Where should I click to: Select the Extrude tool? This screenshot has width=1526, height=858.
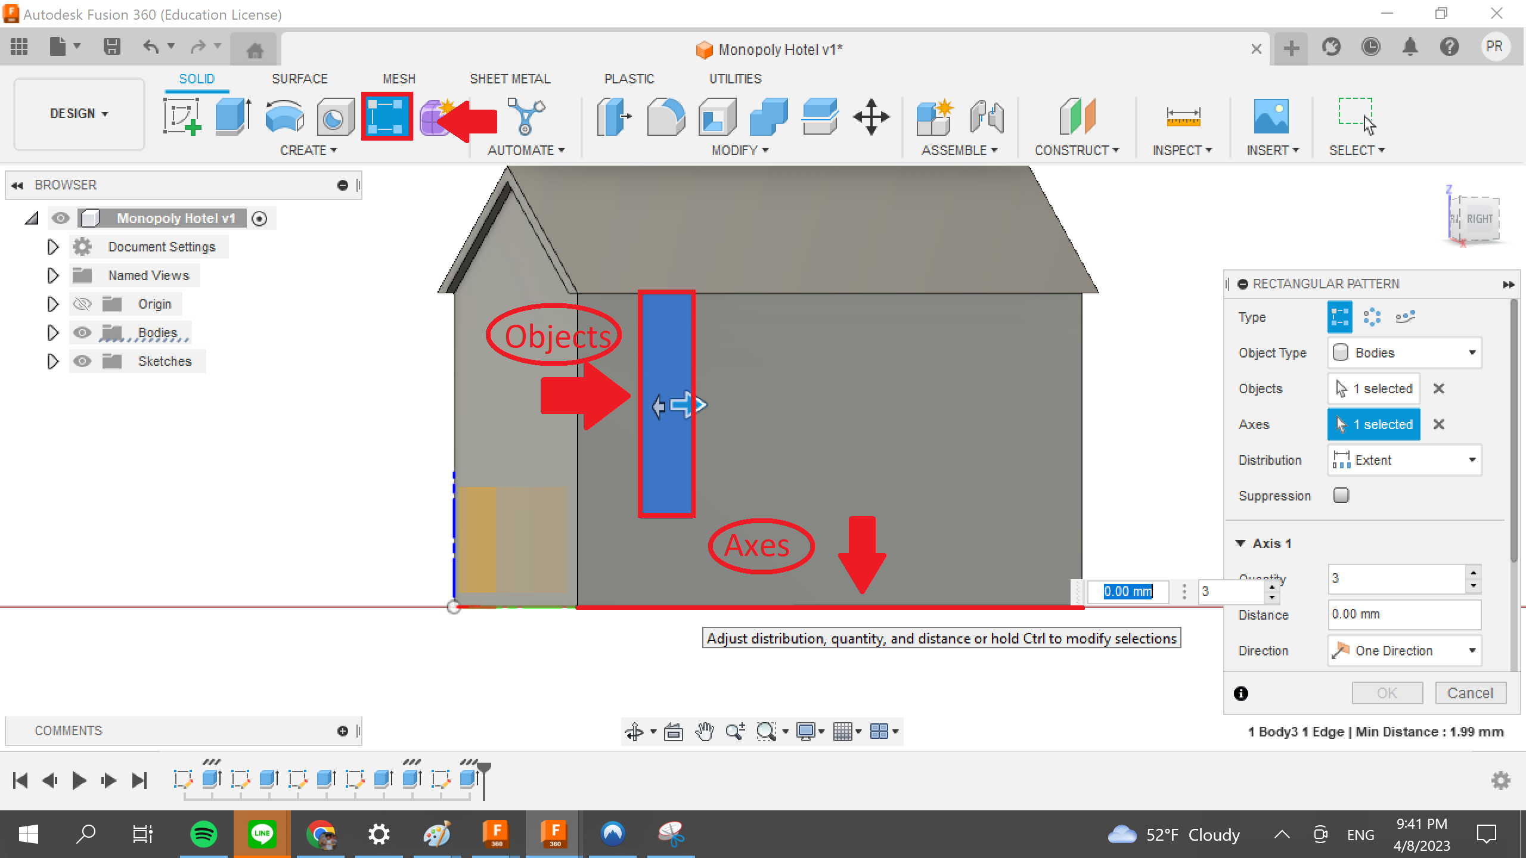[x=233, y=116]
